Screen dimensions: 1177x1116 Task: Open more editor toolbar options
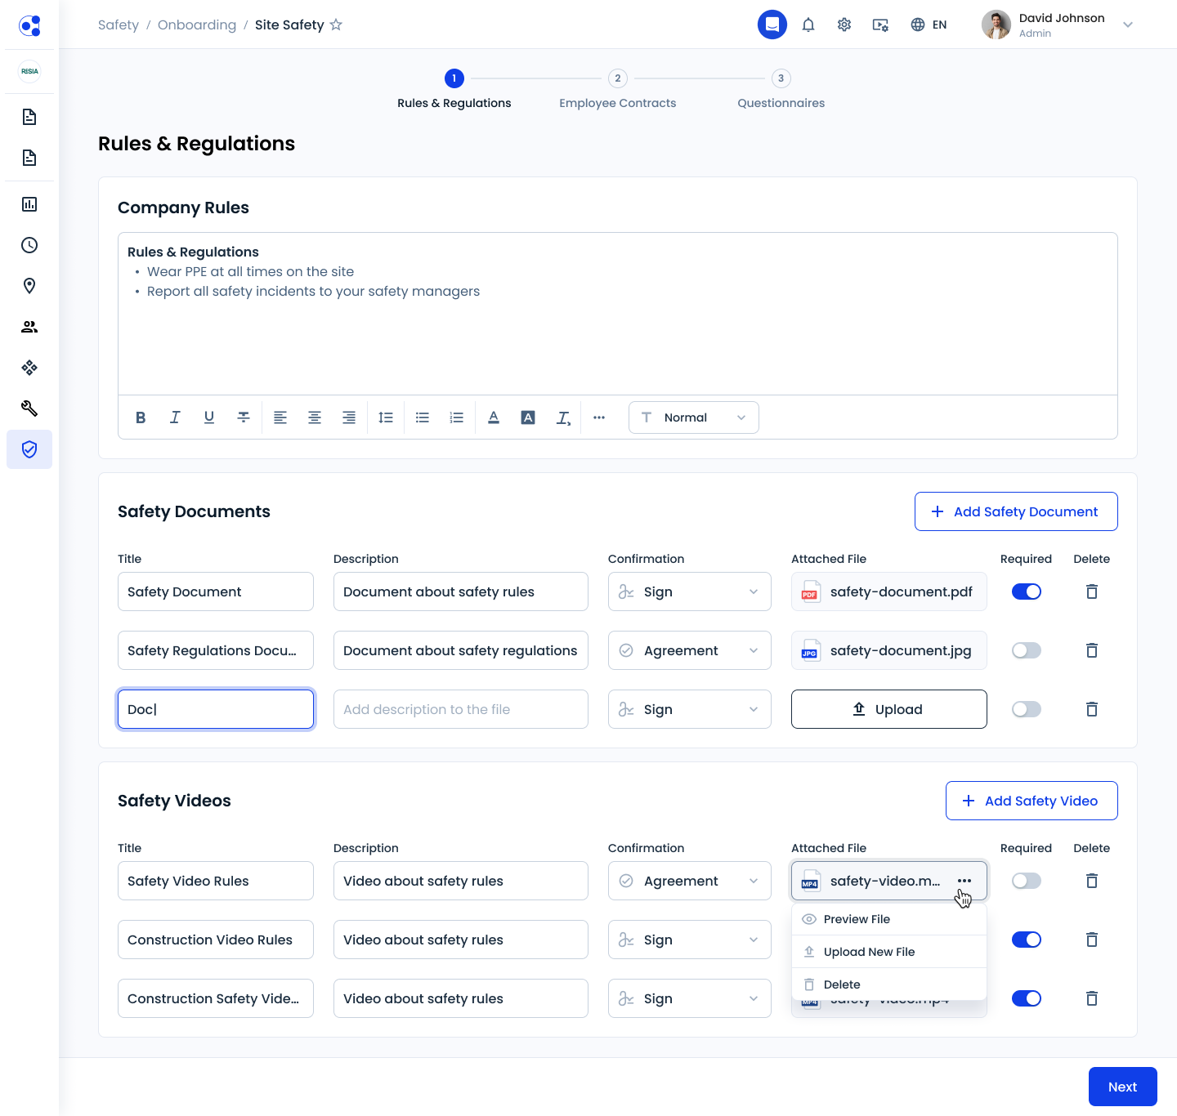[x=599, y=417]
